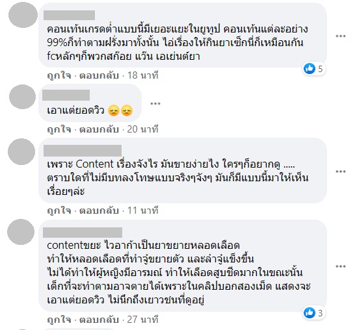Reply to the 20-minute-old comment
Viewport: 357px width, 330px height.
pyautogui.click(x=99, y=129)
